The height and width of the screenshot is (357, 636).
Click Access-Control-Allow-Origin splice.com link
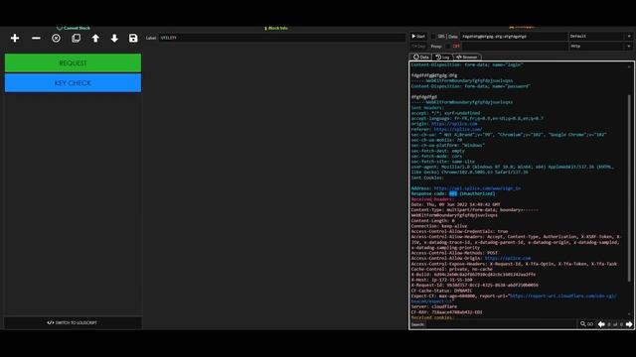[508, 258]
